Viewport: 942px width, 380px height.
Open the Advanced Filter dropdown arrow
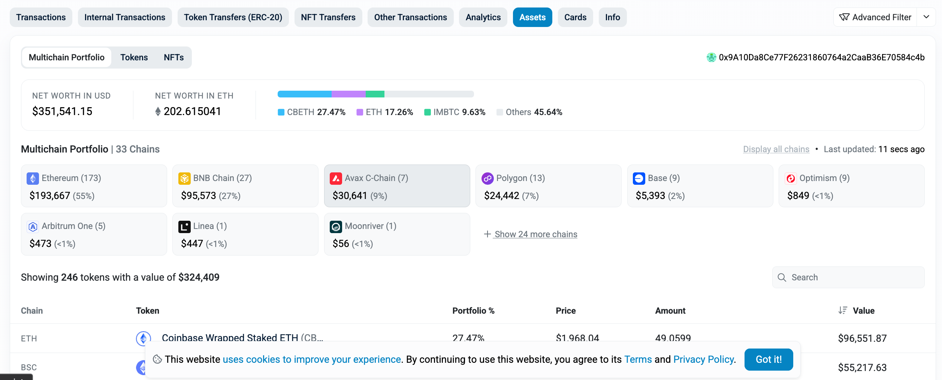click(926, 17)
